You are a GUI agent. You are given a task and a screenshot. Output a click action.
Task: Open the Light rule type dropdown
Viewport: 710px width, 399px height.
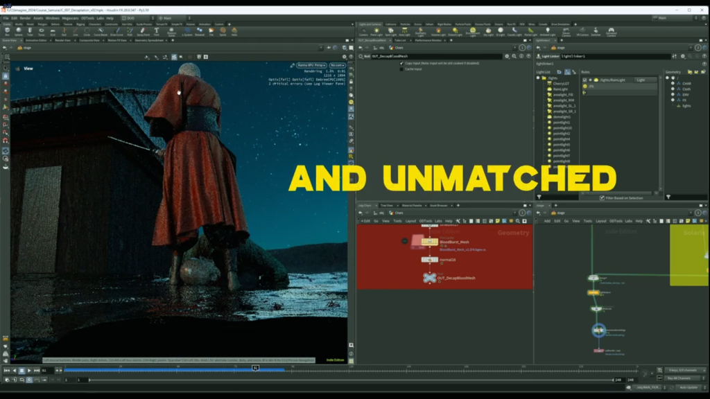(x=646, y=80)
